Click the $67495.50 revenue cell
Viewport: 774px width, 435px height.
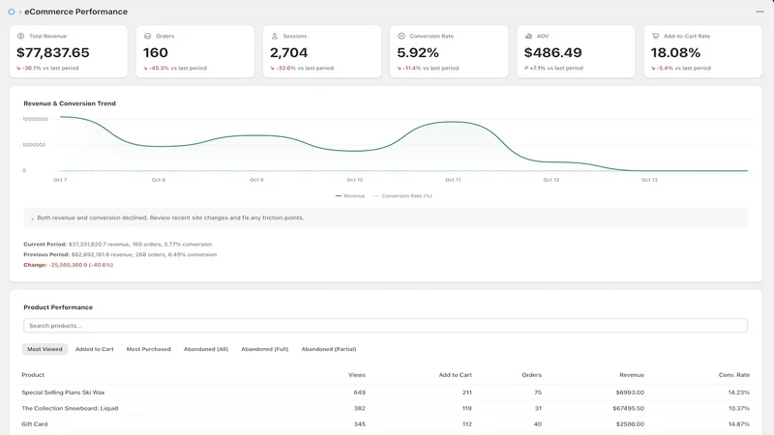[x=628, y=408]
